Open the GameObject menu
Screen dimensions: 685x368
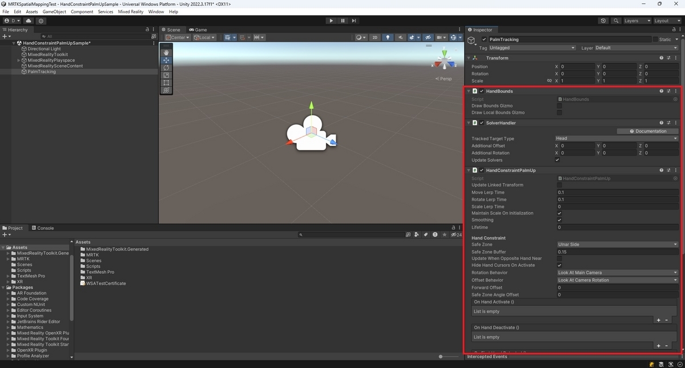click(x=54, y=11)
